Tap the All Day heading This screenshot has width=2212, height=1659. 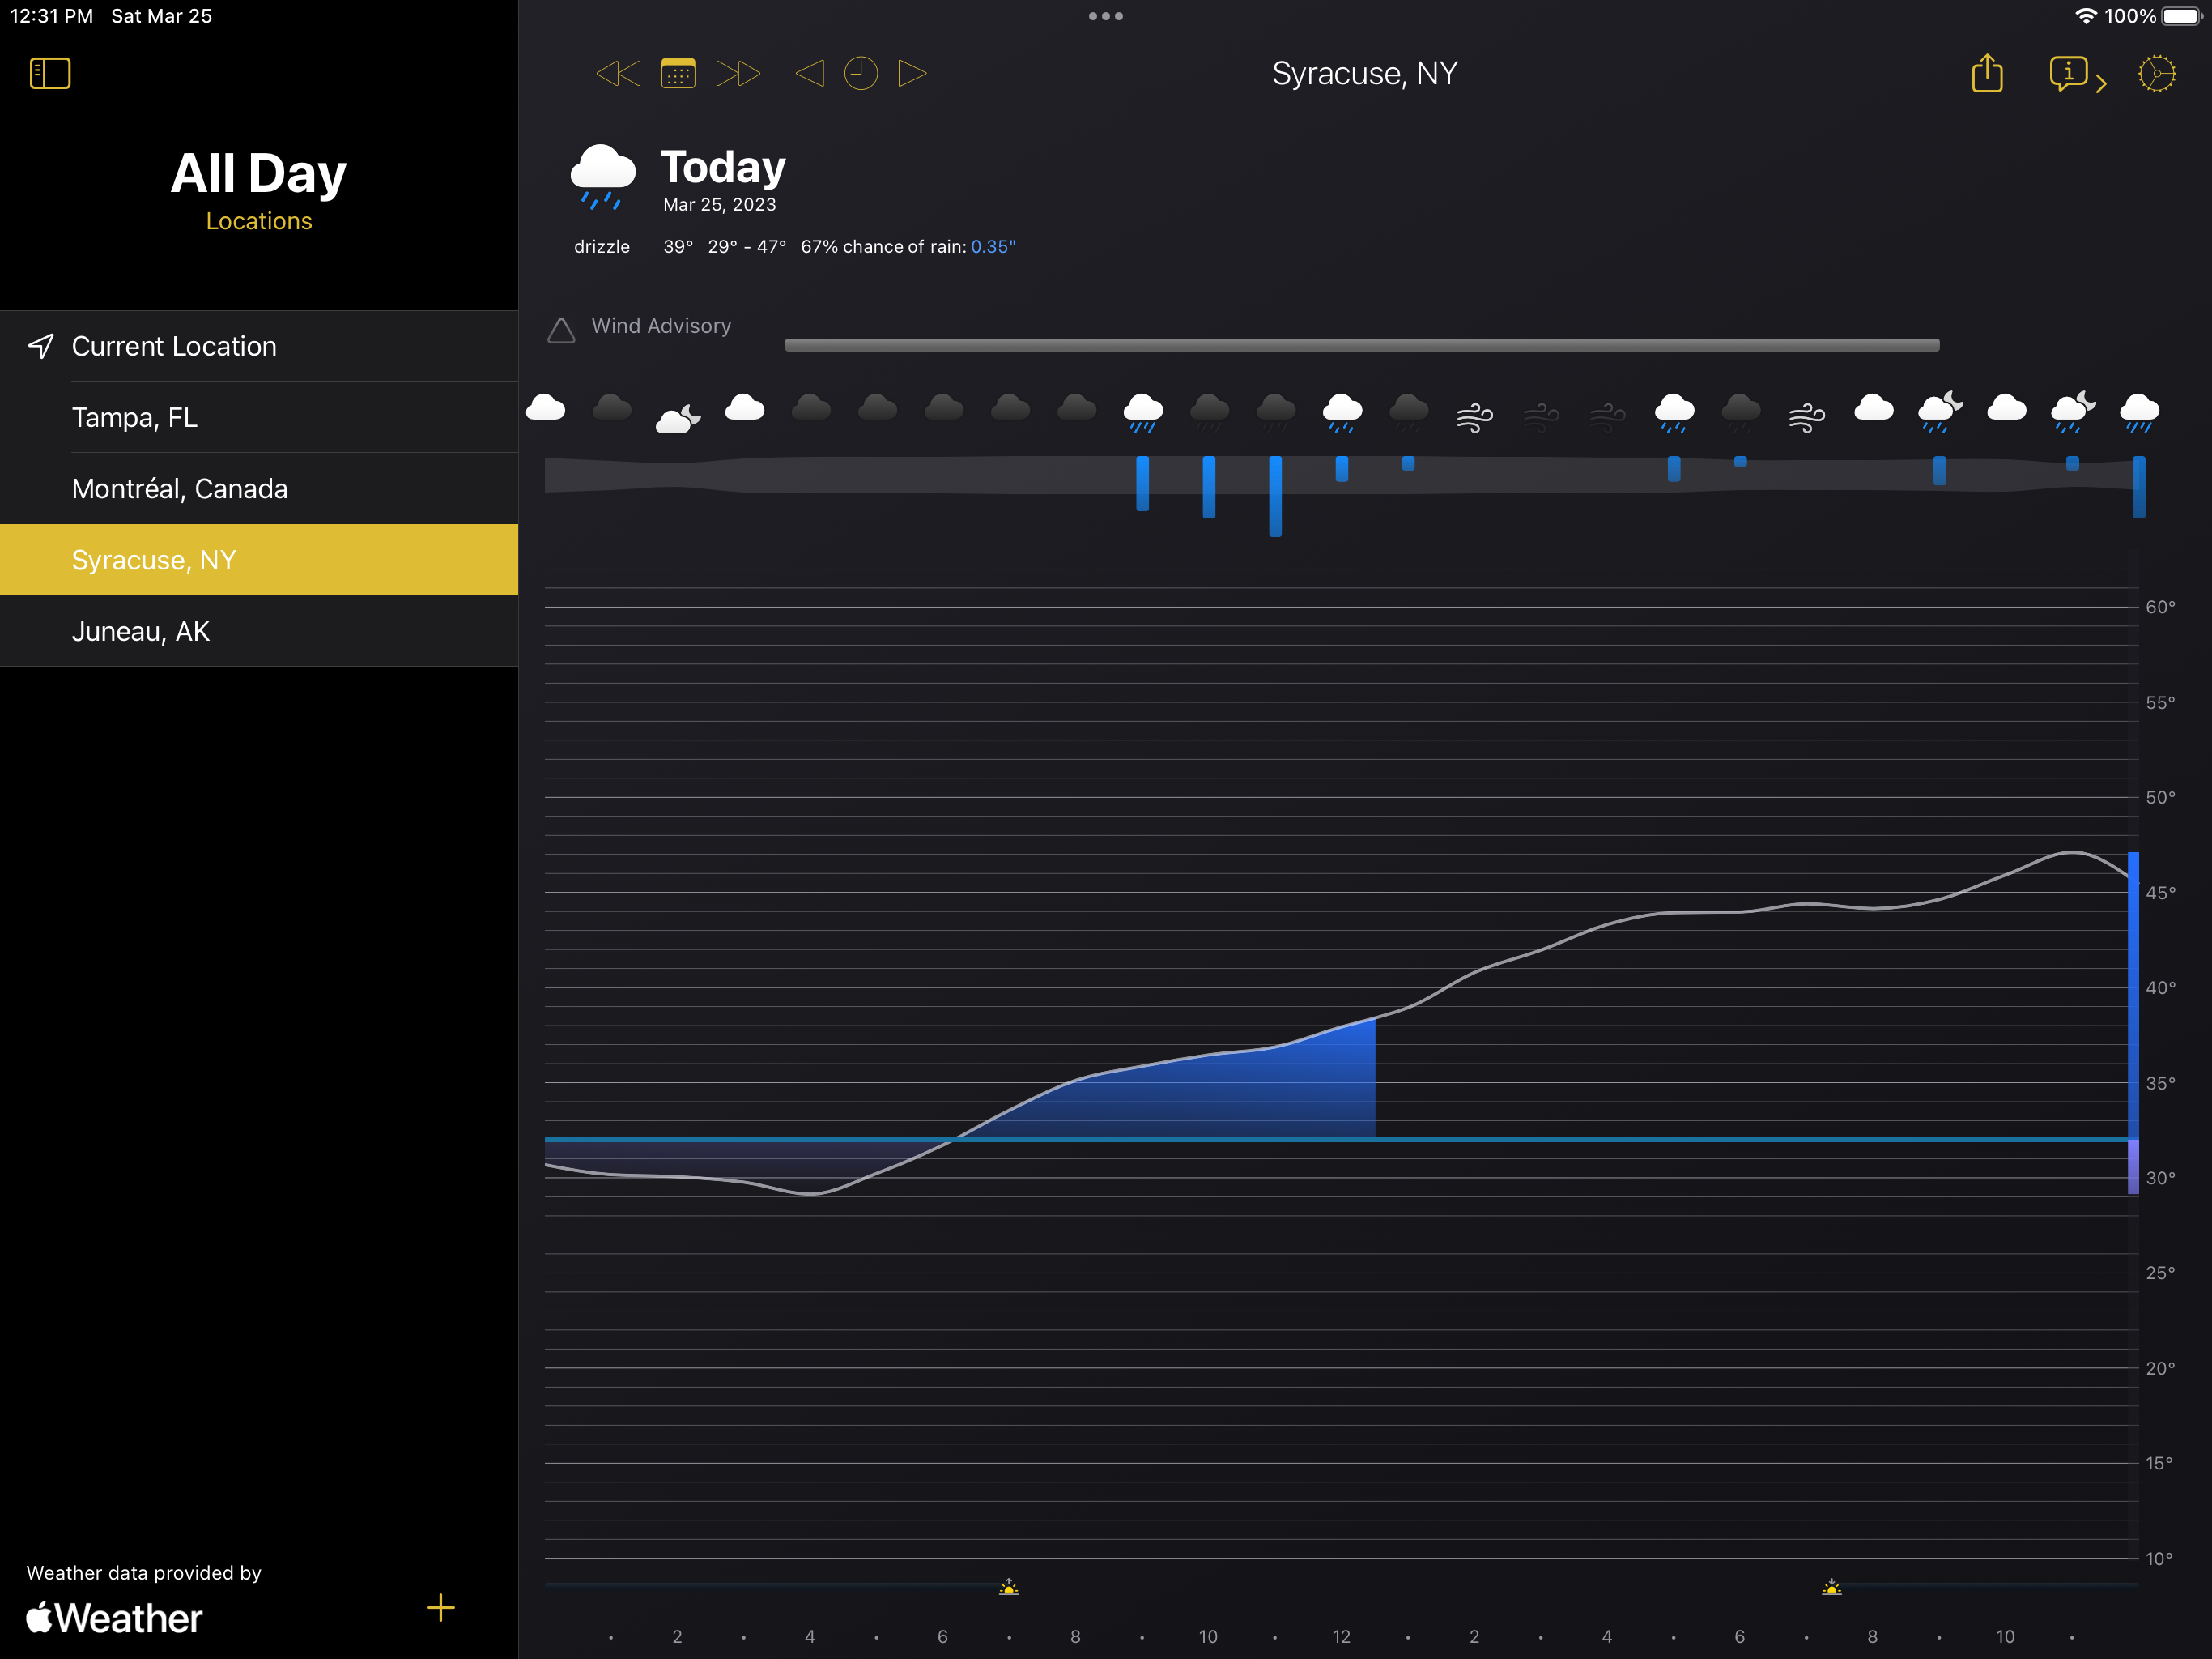259,173
